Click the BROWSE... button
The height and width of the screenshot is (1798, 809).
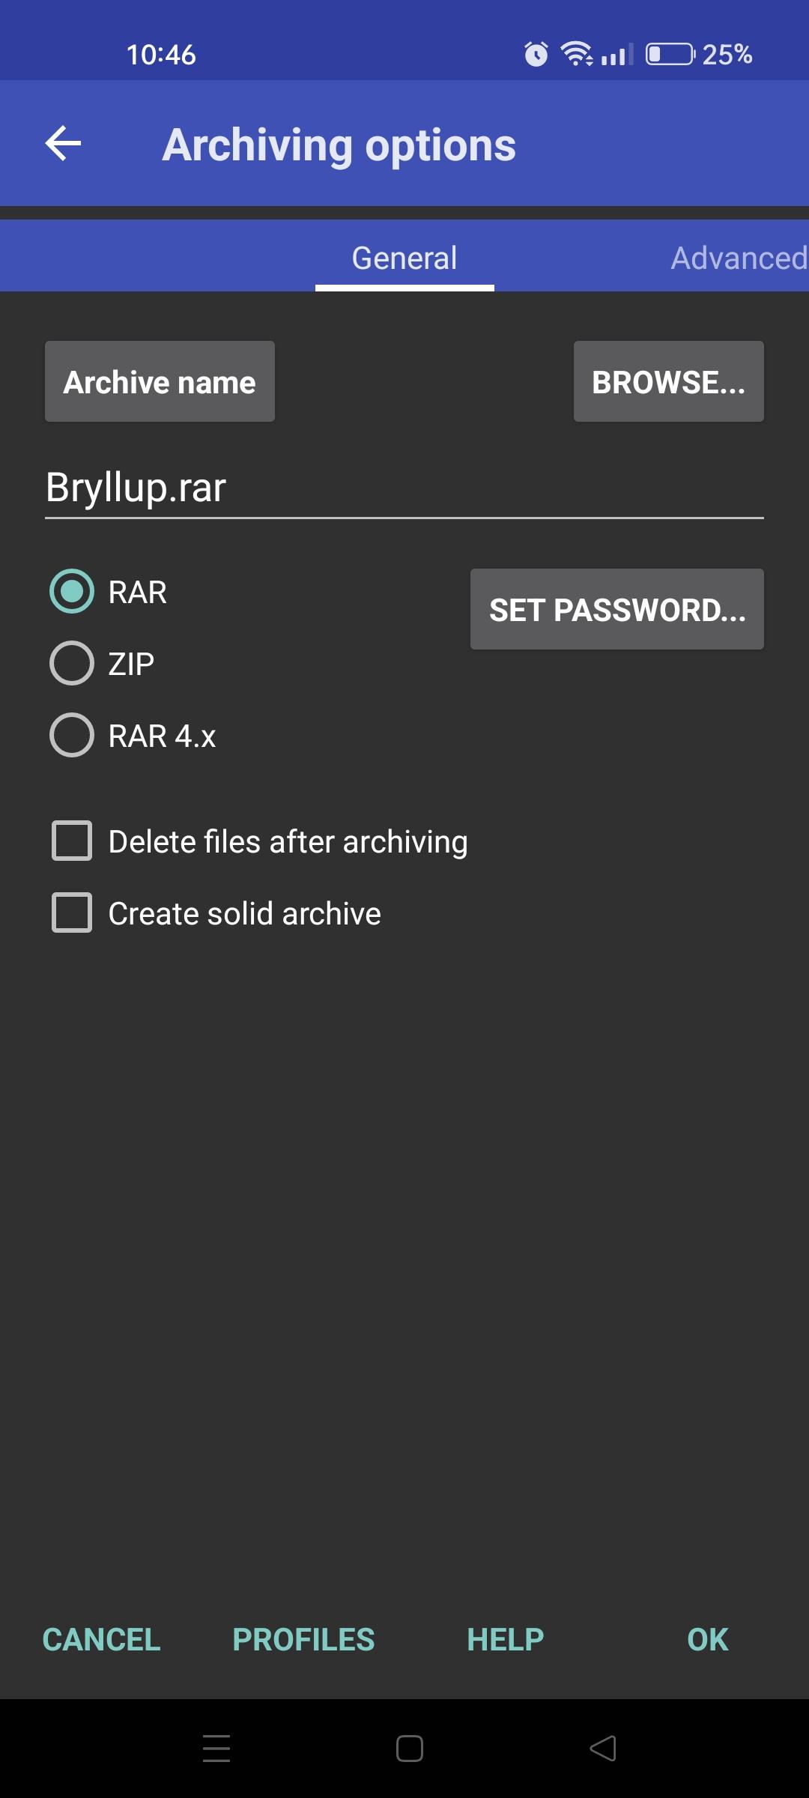[669, 381]
